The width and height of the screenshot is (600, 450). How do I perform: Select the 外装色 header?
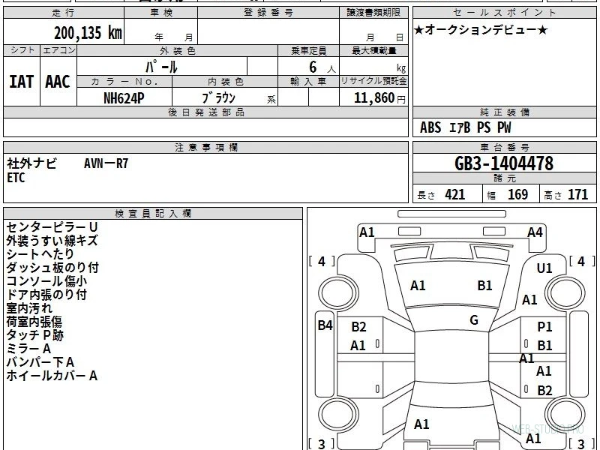pos(177,50)
